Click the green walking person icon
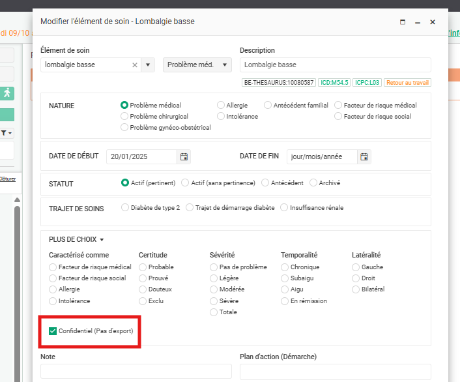 coord(7,93)
